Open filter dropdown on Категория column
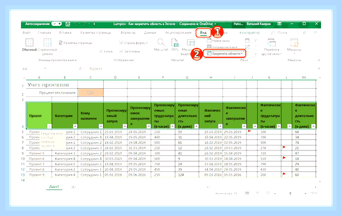 tap(75, 126)
